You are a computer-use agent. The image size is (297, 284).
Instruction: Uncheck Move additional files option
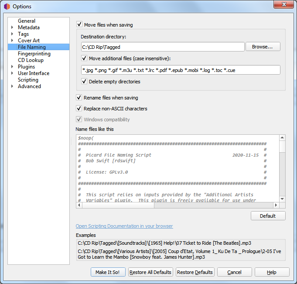click(85, 58)
